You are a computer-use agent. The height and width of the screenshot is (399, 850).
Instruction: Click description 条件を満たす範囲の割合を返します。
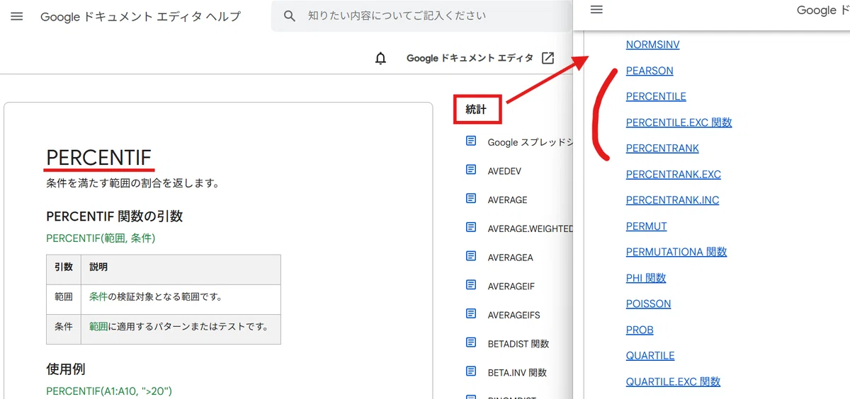[132, 184]
